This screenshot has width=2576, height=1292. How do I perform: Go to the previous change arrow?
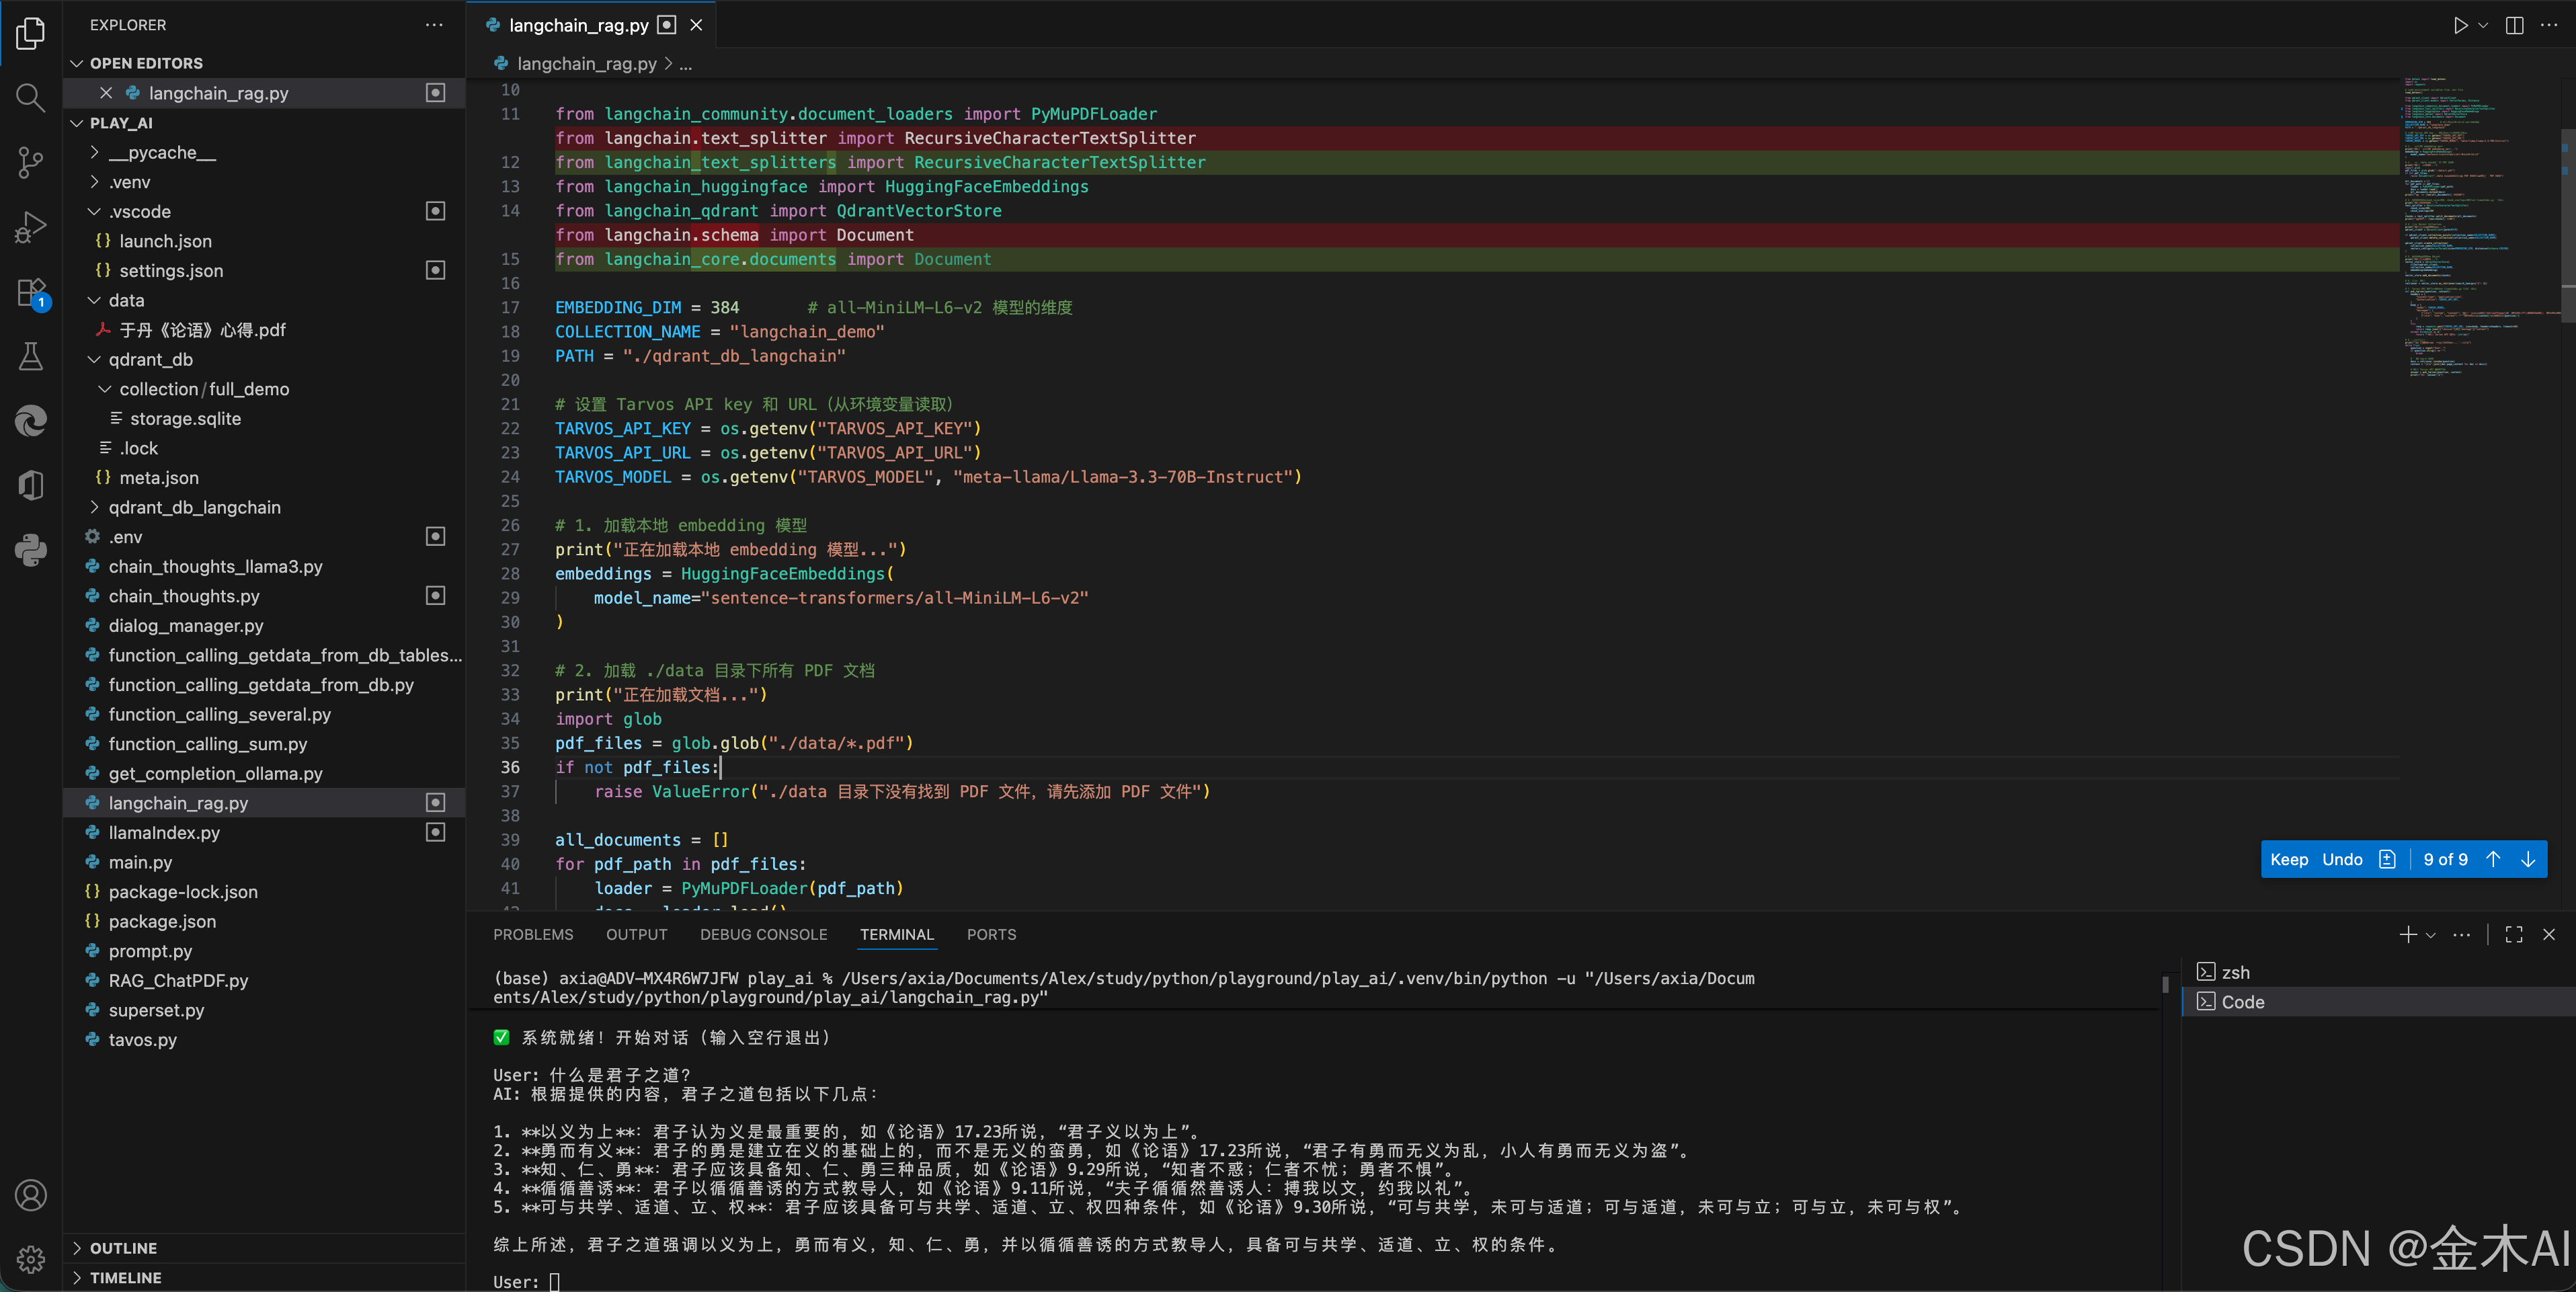(2493, 859)
